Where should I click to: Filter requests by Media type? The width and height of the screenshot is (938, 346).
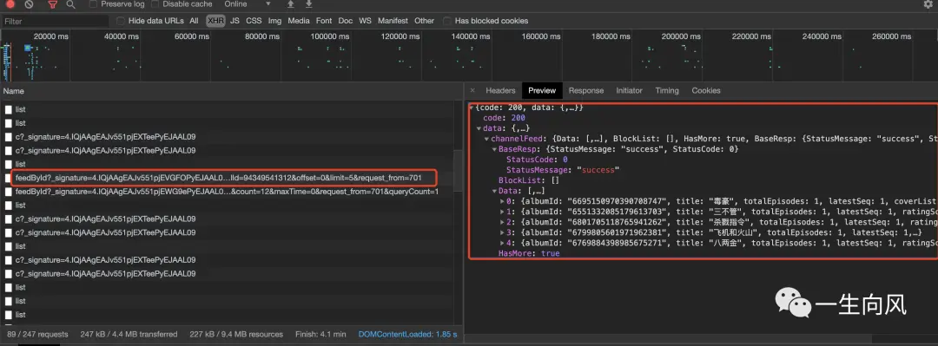click(299, 21)
